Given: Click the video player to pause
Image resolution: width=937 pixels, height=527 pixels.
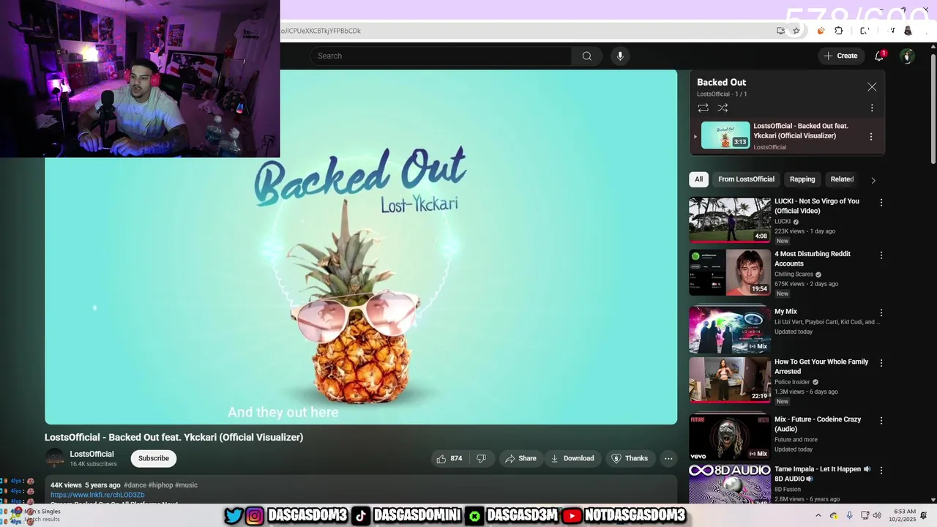Looking at the screenshot, I should pos(361,247).
